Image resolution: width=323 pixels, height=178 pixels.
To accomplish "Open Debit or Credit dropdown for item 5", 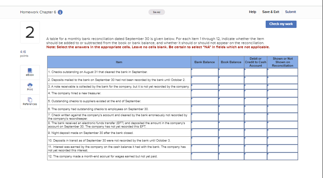I will pos(256,101).
